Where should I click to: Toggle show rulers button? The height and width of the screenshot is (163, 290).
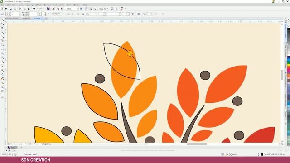tap(87, 9)
